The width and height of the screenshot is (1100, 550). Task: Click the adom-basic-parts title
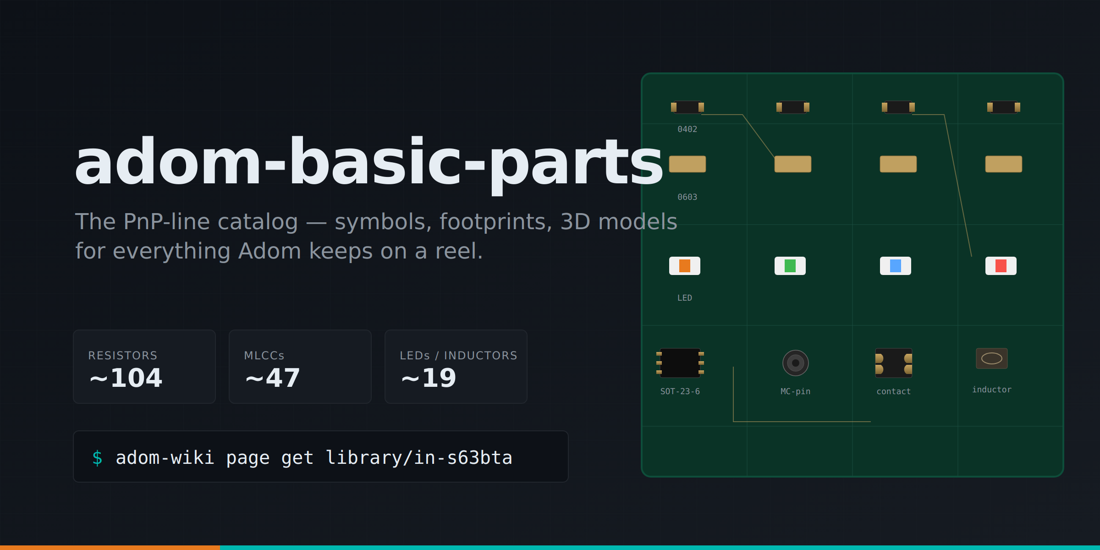click(369, 163)
